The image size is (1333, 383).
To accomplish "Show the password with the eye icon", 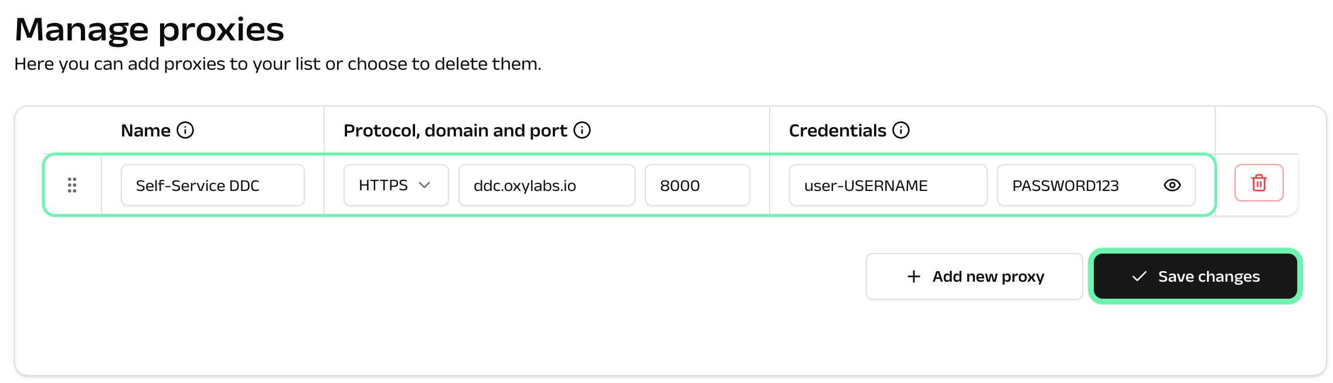I will pyautogui.click(x=1172, y=185).
